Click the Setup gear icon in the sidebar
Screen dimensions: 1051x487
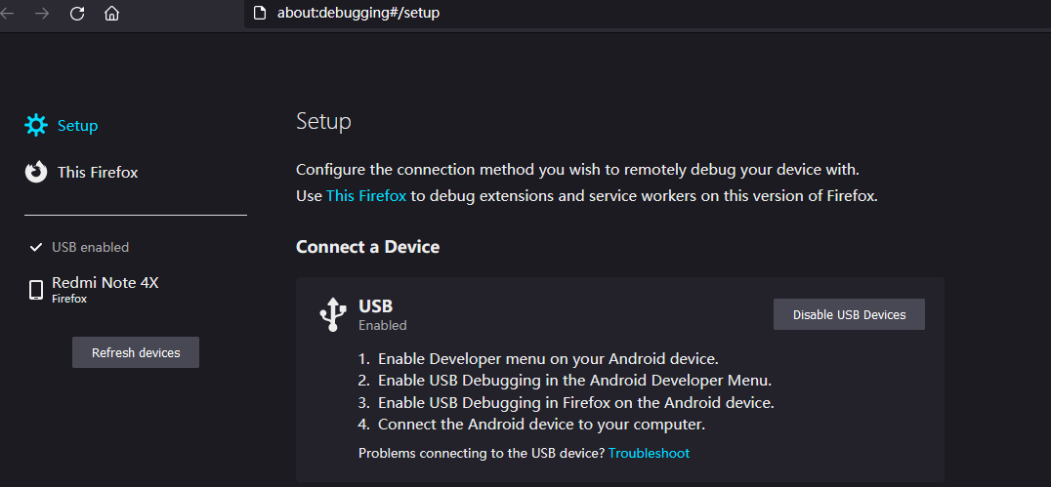[x=36, y=125]
